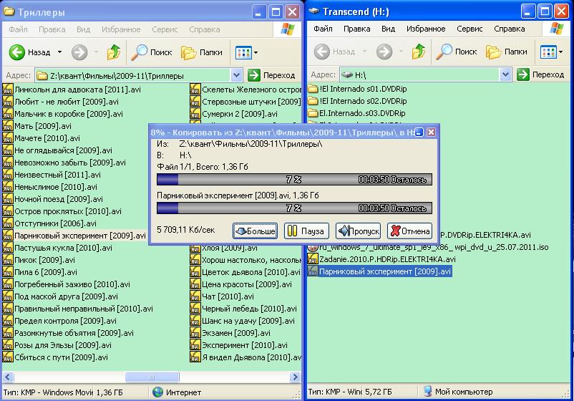This screenshot has height=401, width=574.
Task: Expand address bar dropdown in Триллеры window
Action: 237,75
